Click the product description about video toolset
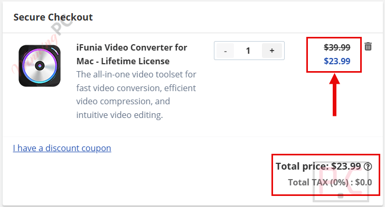 pos(136,95)
